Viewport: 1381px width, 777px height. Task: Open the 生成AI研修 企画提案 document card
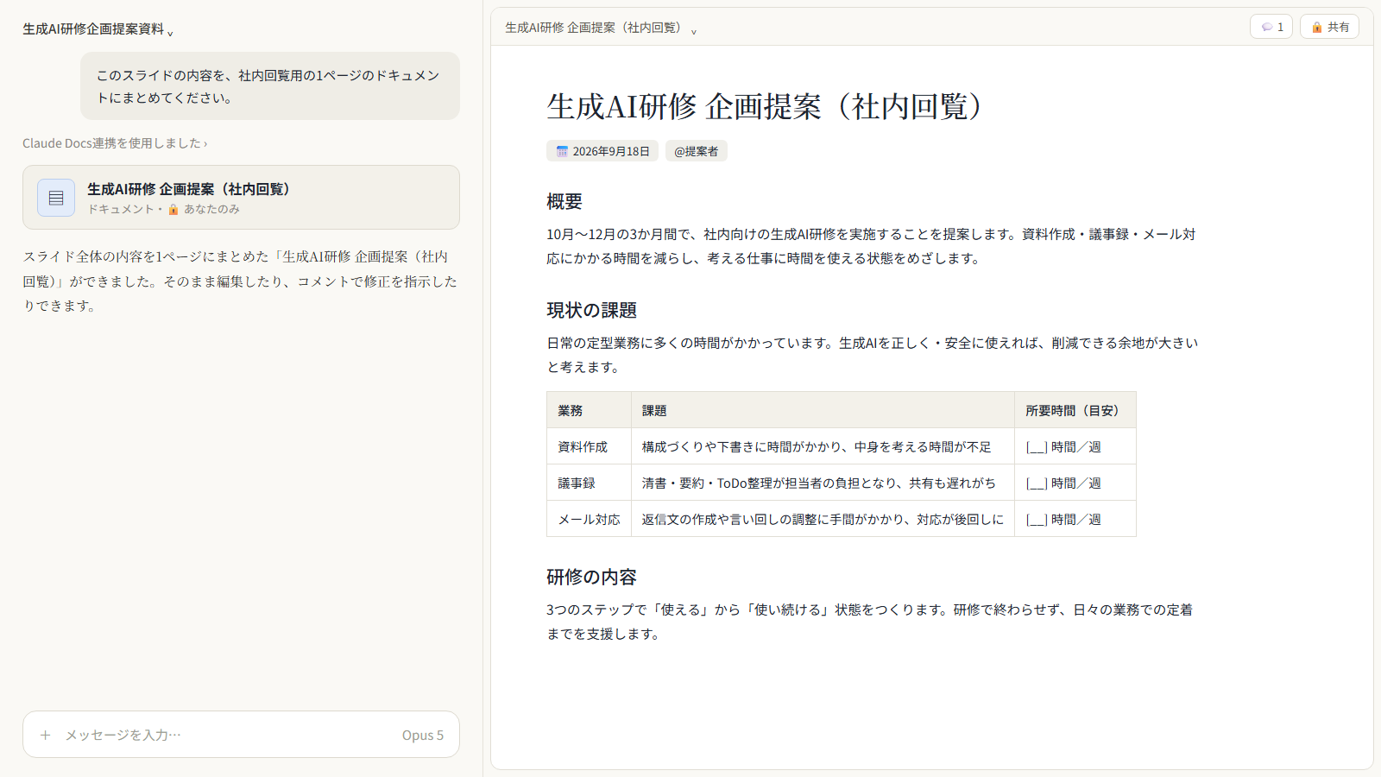click(x=241, y=197)
